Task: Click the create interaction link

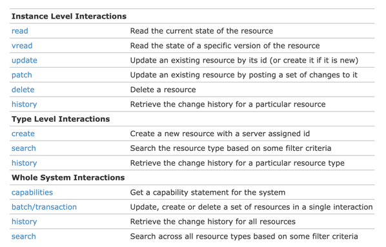Action: [x=23, y=134]
